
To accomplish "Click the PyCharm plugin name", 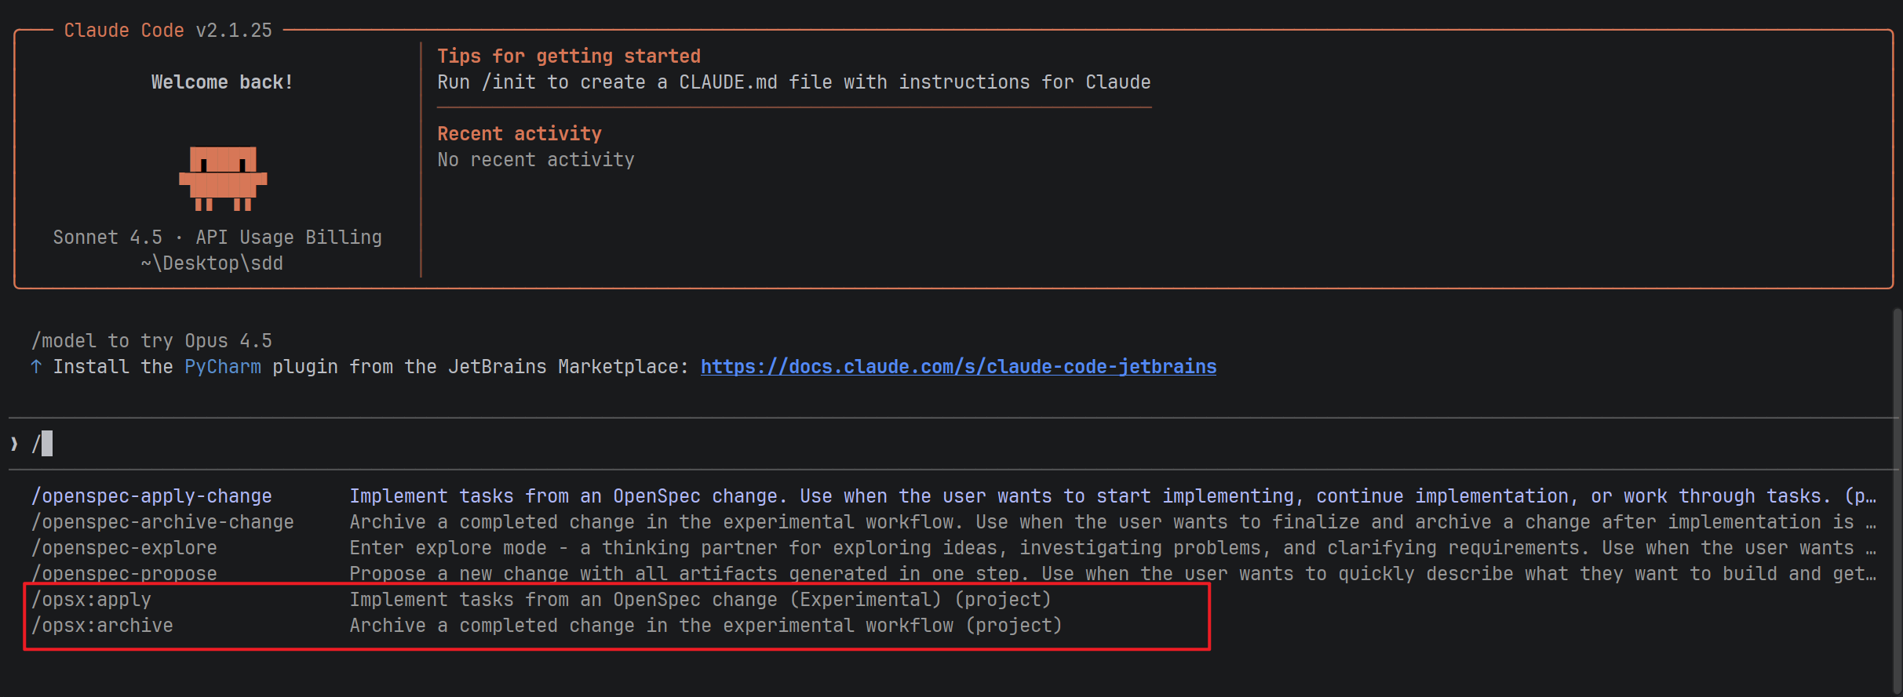I will coord(223,367).
